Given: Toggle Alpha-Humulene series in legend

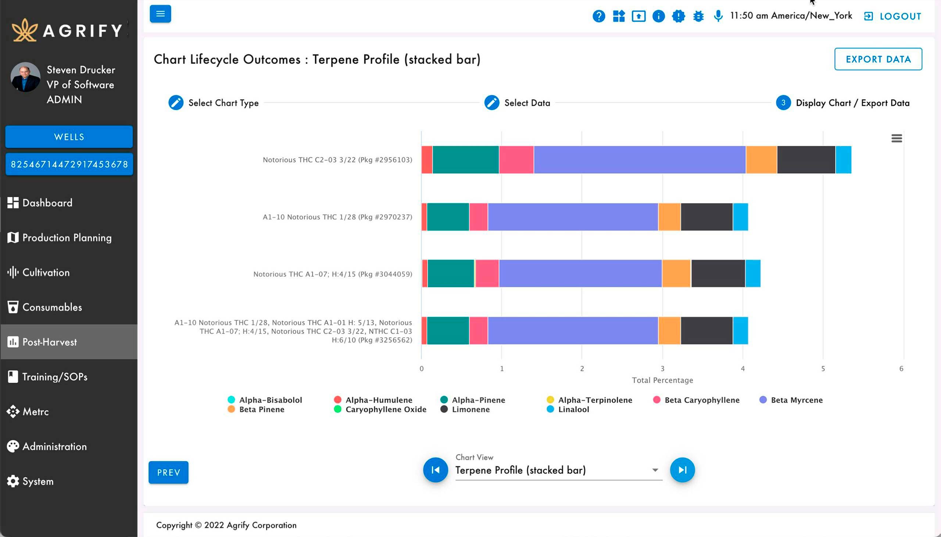Looking at the screenshot, I should point(373,400).
